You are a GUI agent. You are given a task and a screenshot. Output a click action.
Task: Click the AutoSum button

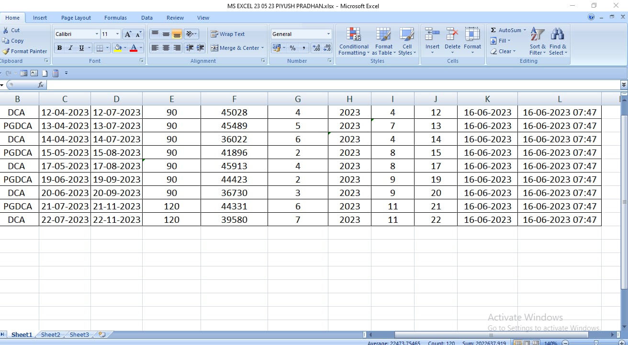pyautogui.click(x=507, y=30)
